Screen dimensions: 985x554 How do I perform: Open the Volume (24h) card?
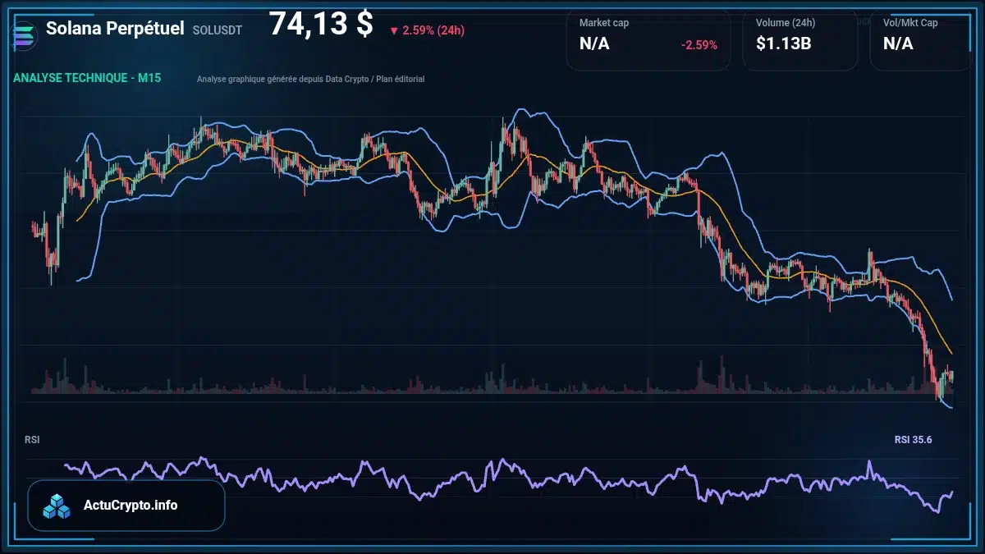[800, 39]
